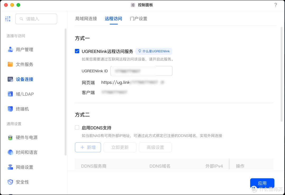Viewport: 285px width, 195px height.
Task: Open the app grid menu icon
Action: [x=8, y=19]
